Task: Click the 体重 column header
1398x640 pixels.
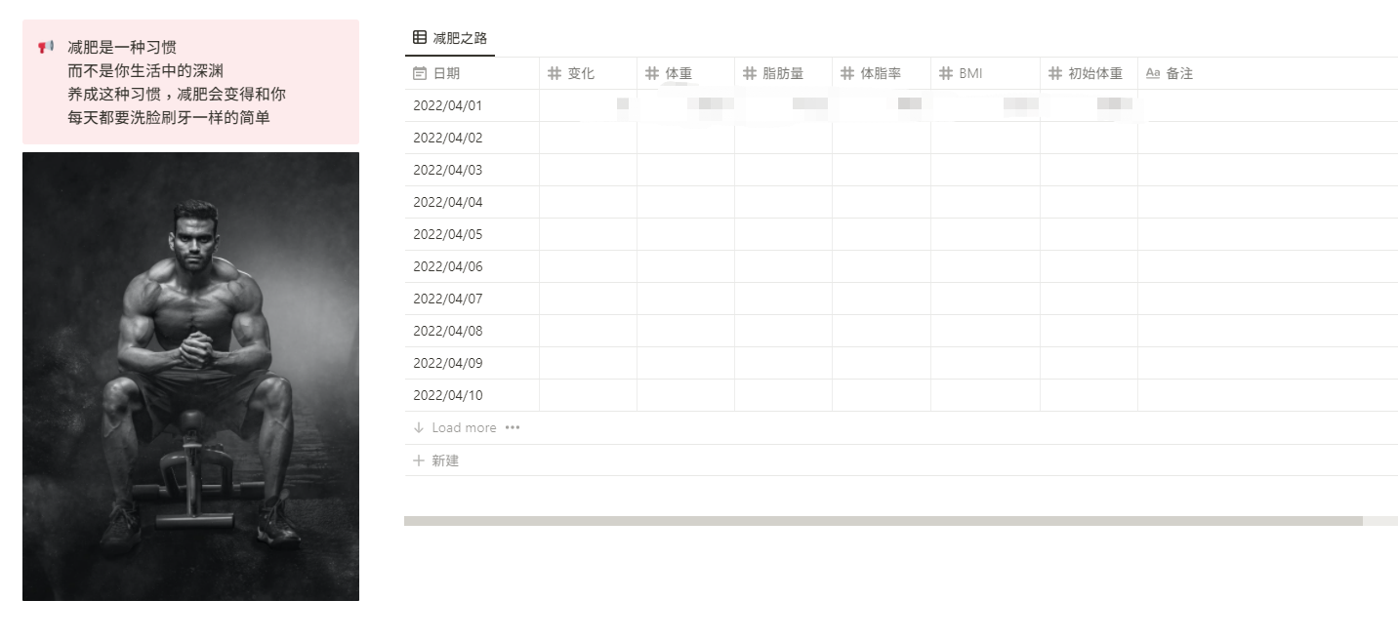Action: 685,73
